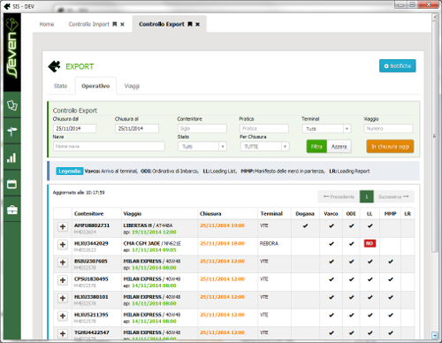Click the vertical scrollbar down arrow
The image size is (442, 343).
coord(435,335)
